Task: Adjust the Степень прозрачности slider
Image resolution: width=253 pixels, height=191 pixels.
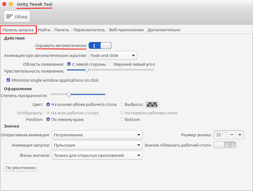Action: click(x=78, y=94)
